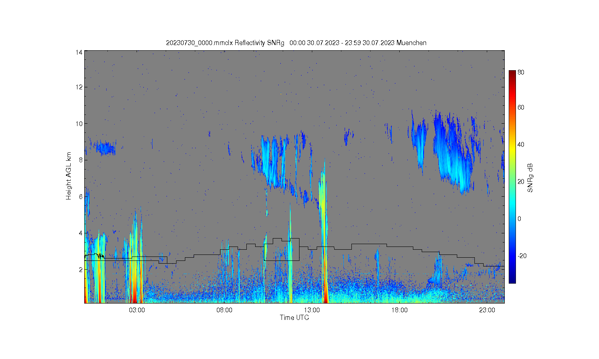The width and height of the screenshot is (599, 359).
Task: Click the 4 km height tick label
Action: 81,233
